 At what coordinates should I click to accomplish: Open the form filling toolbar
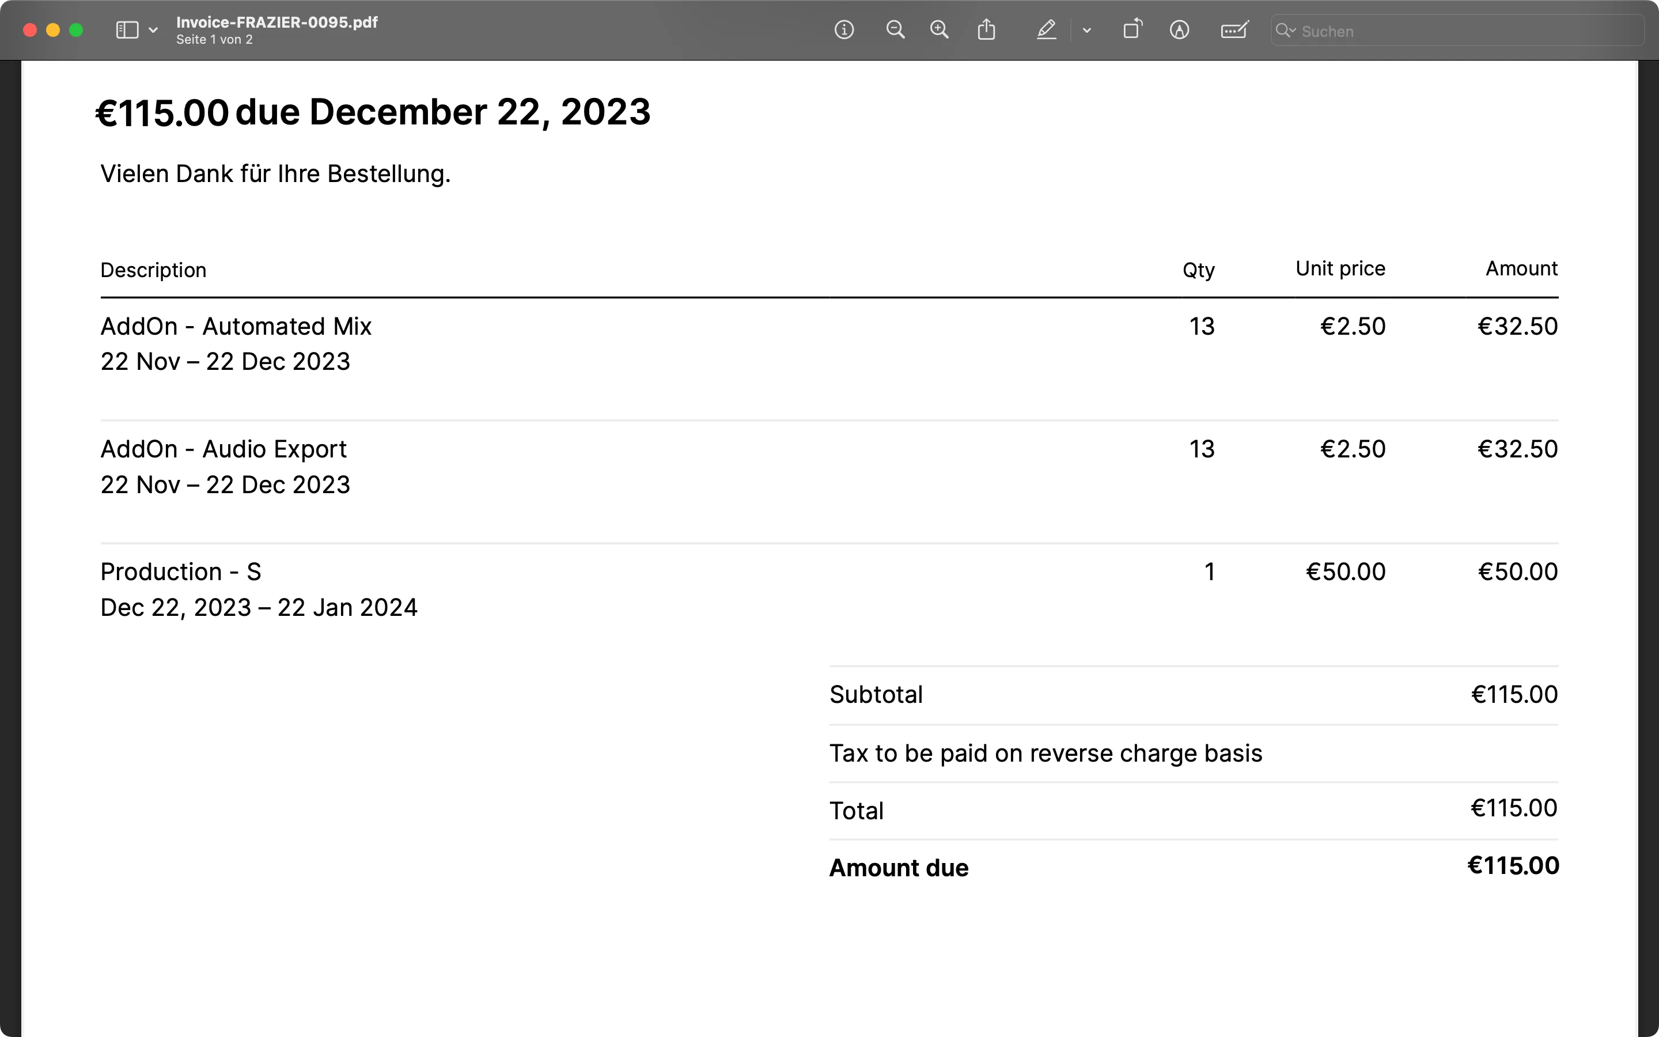pos(1234,30)
